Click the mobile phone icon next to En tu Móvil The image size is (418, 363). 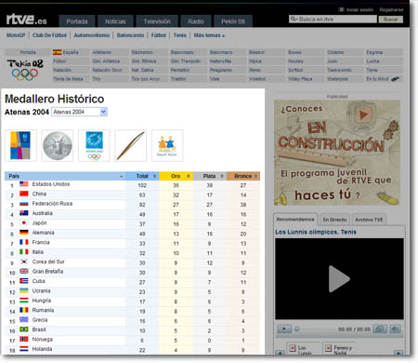[x=396, y=79]
